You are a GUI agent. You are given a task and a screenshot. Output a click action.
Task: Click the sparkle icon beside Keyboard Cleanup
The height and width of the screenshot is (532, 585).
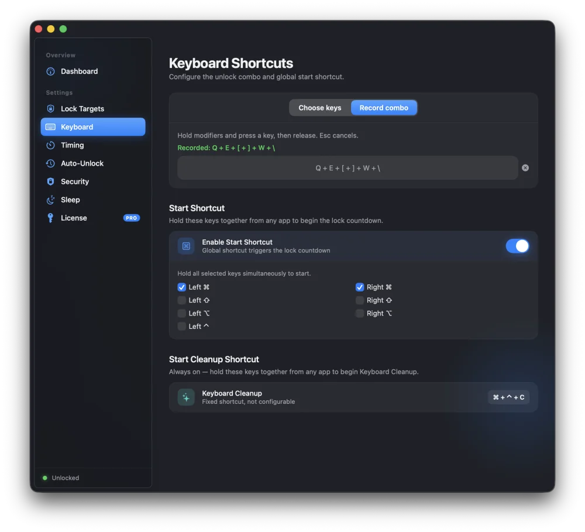(186, 397)
